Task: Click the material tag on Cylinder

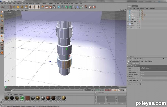Action: click(x=142, y=17)
